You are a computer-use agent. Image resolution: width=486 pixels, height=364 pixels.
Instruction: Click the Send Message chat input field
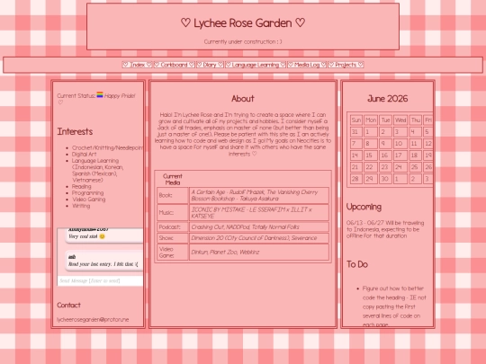101,280
